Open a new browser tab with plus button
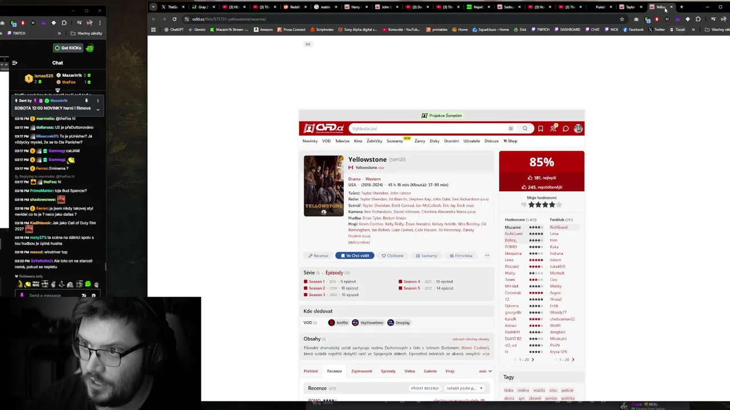Image resolution: width=730 pixels, height=410 pixels. pyautogui.click(x=682, y=7)
